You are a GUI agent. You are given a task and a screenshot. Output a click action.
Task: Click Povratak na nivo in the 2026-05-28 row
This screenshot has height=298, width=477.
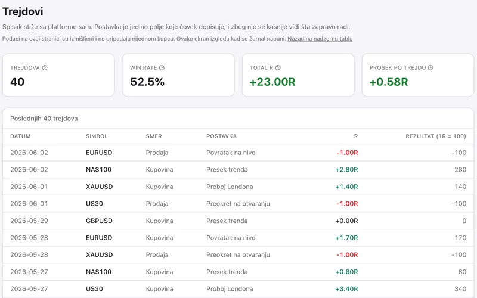pyautogui.click(x=231, y=238)
